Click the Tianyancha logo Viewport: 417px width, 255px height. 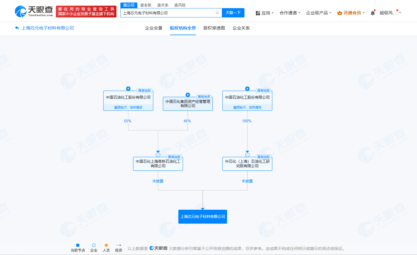[34, 11]
